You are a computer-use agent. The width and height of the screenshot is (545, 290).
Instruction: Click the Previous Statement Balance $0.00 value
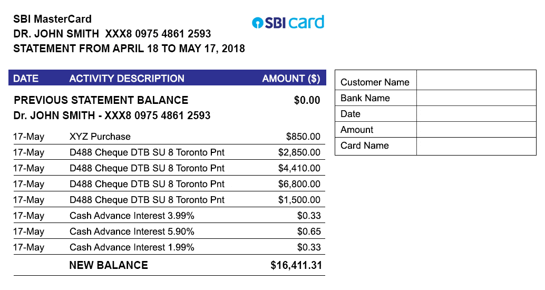click(x=307, y=100)
